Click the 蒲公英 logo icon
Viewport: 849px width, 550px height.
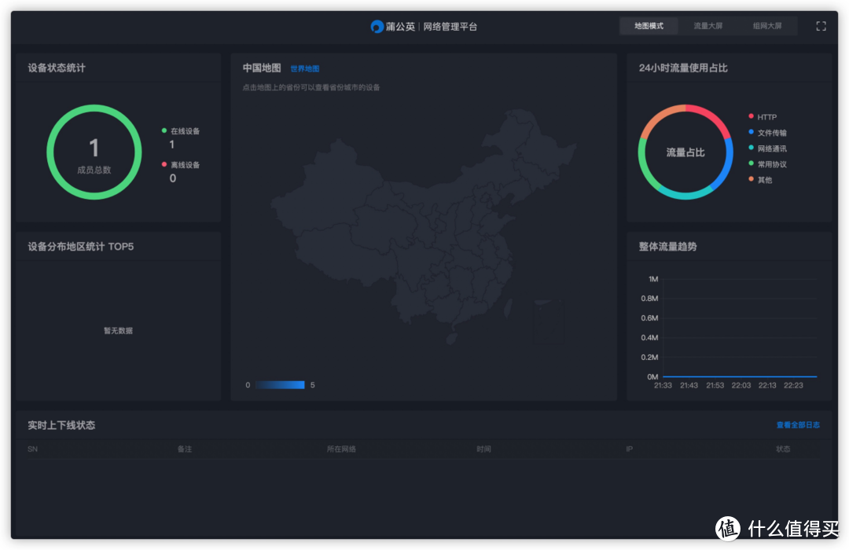(377, 27)
